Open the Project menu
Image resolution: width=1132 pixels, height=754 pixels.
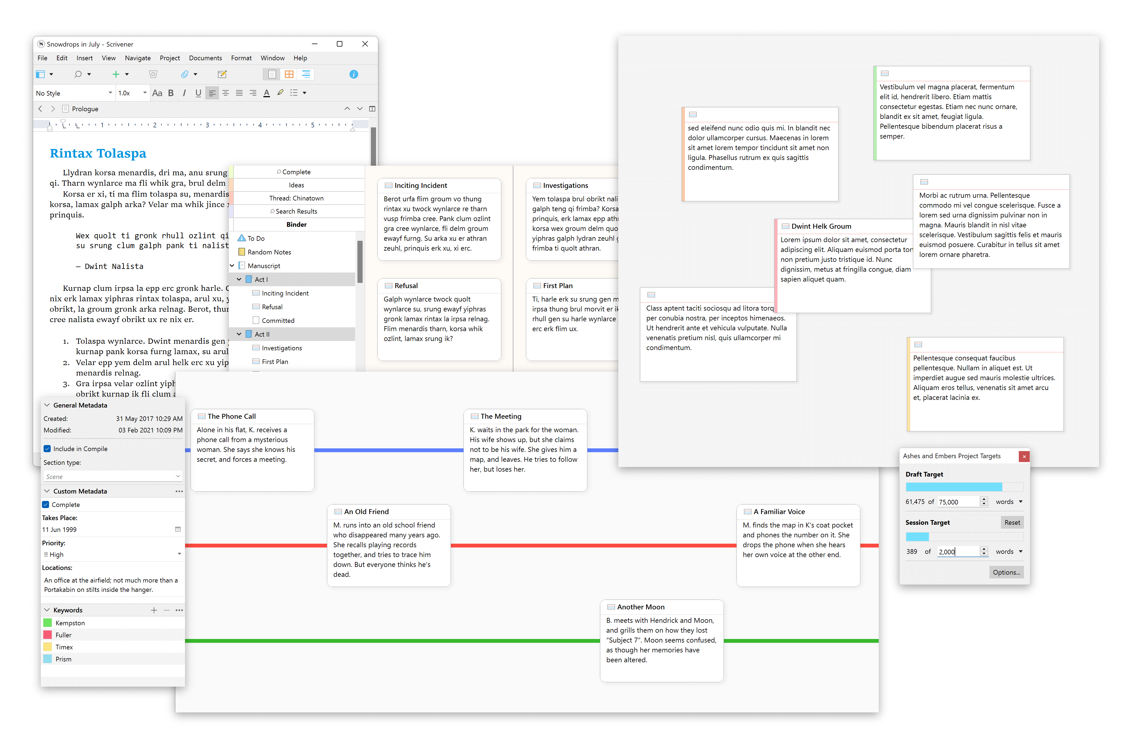click(169, 58)
